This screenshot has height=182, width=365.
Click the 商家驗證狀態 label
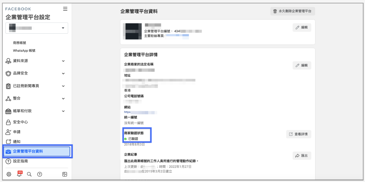click(x=134, y=133)
